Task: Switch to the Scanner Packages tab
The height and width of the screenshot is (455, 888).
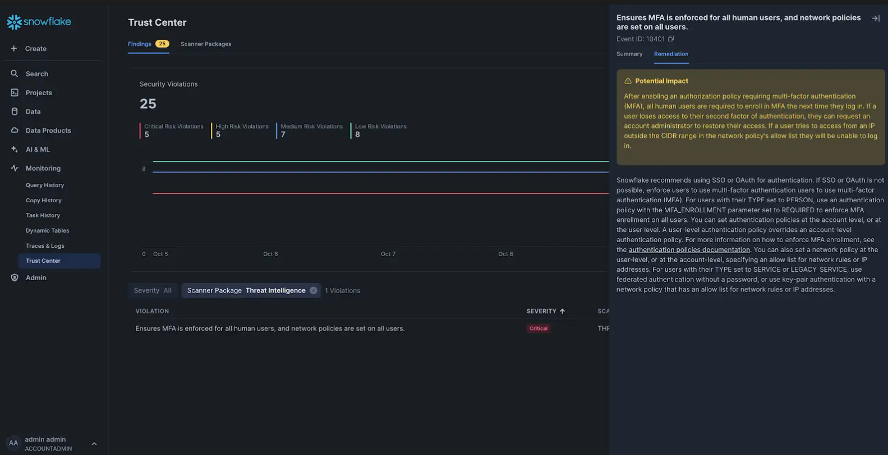Action: 206,44
